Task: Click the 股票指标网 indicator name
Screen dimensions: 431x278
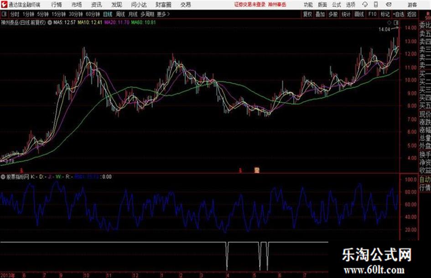Action: (x=18, y=177)
